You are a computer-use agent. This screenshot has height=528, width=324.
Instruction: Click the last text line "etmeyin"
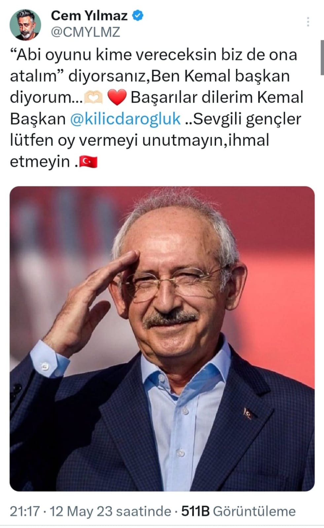[x=40, y=162]
